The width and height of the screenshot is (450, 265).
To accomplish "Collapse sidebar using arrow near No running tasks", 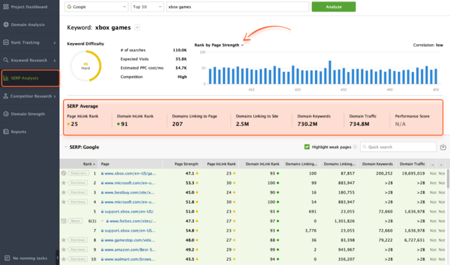I will point(57,258).
